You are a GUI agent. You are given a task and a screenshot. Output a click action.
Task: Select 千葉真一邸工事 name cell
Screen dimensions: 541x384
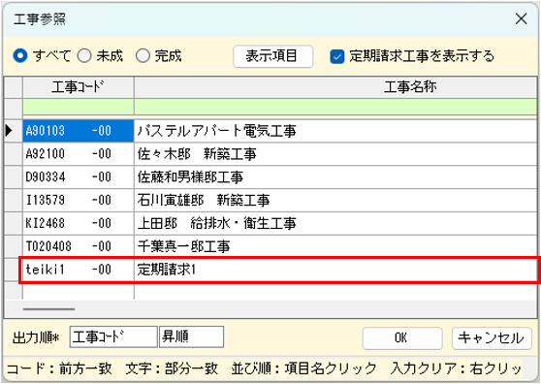pyautogui.click(x=335, y=246)
